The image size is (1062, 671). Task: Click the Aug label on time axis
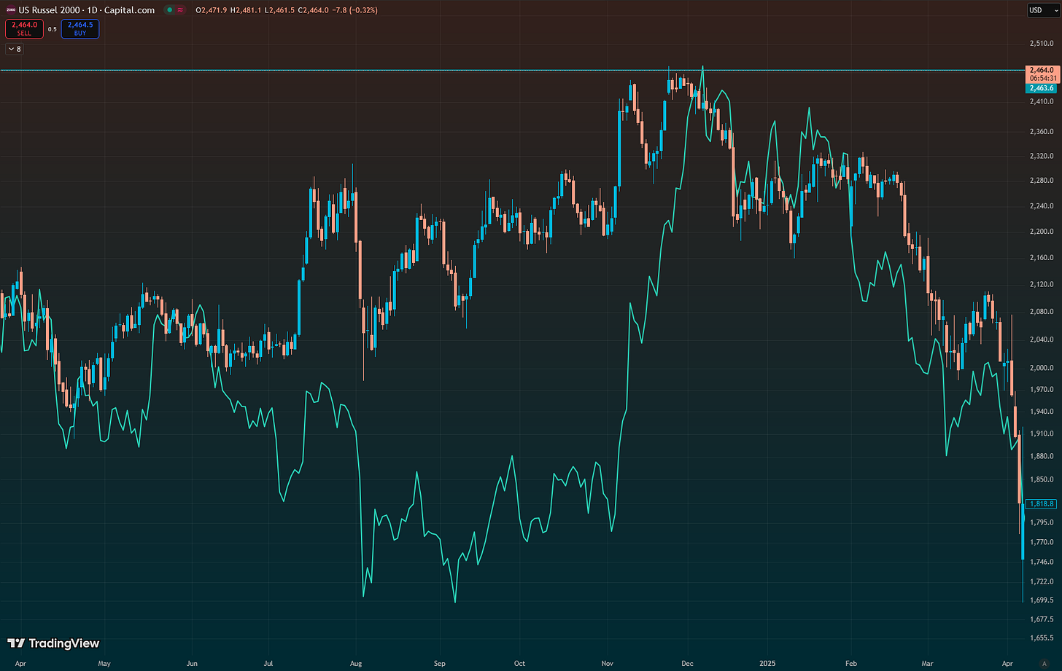click(x=355, y=664)
